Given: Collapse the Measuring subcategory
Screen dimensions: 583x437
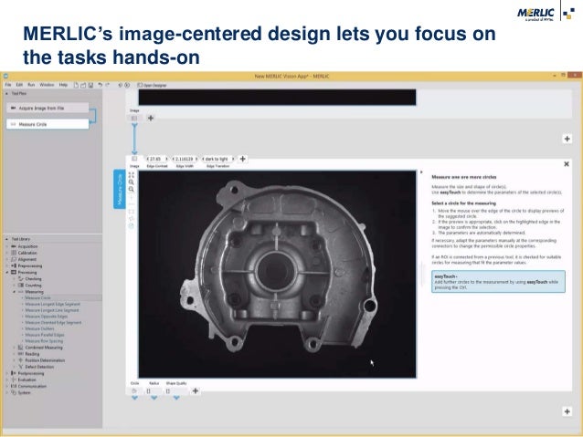Looking at the screenshot, I should click(x=14, y=292).
